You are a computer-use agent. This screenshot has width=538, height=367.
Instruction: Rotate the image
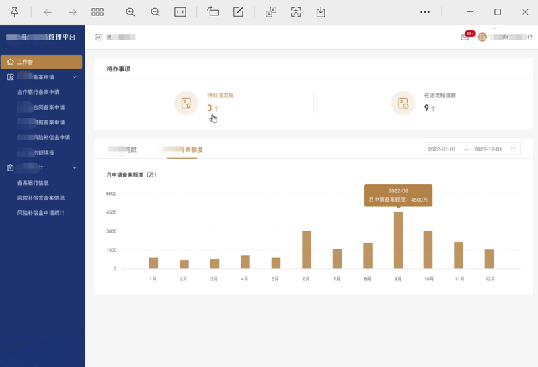point(213,12)
